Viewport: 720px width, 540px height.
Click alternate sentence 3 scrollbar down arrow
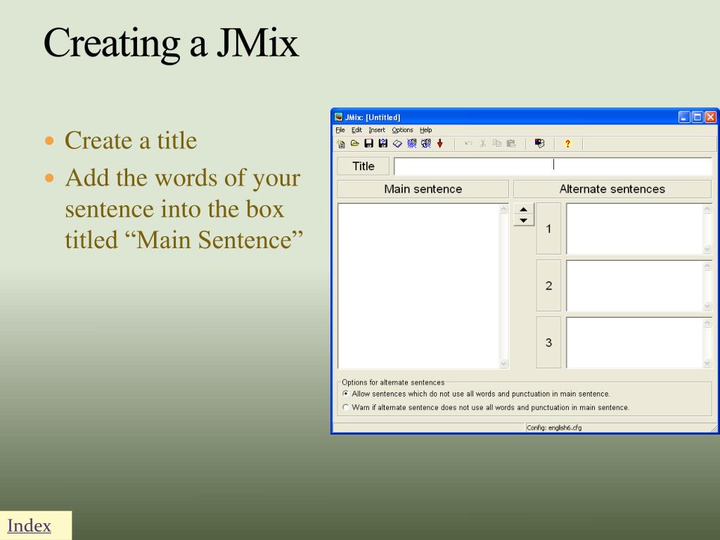707,363
